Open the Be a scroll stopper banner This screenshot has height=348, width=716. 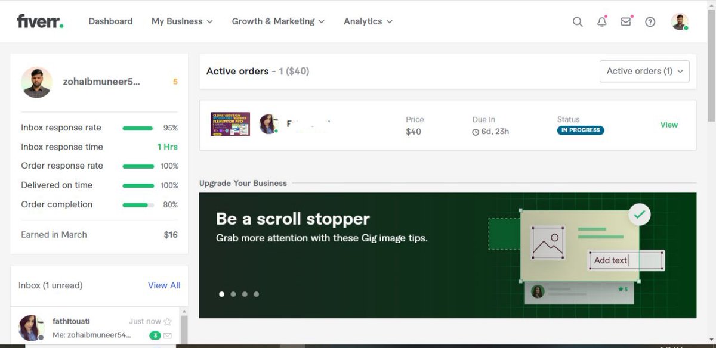coord(447,255)
